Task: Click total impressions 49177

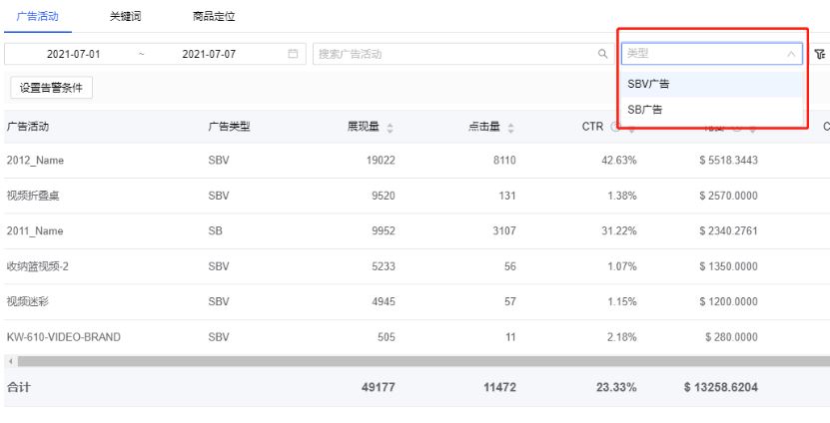Action: tap(379, 387)
